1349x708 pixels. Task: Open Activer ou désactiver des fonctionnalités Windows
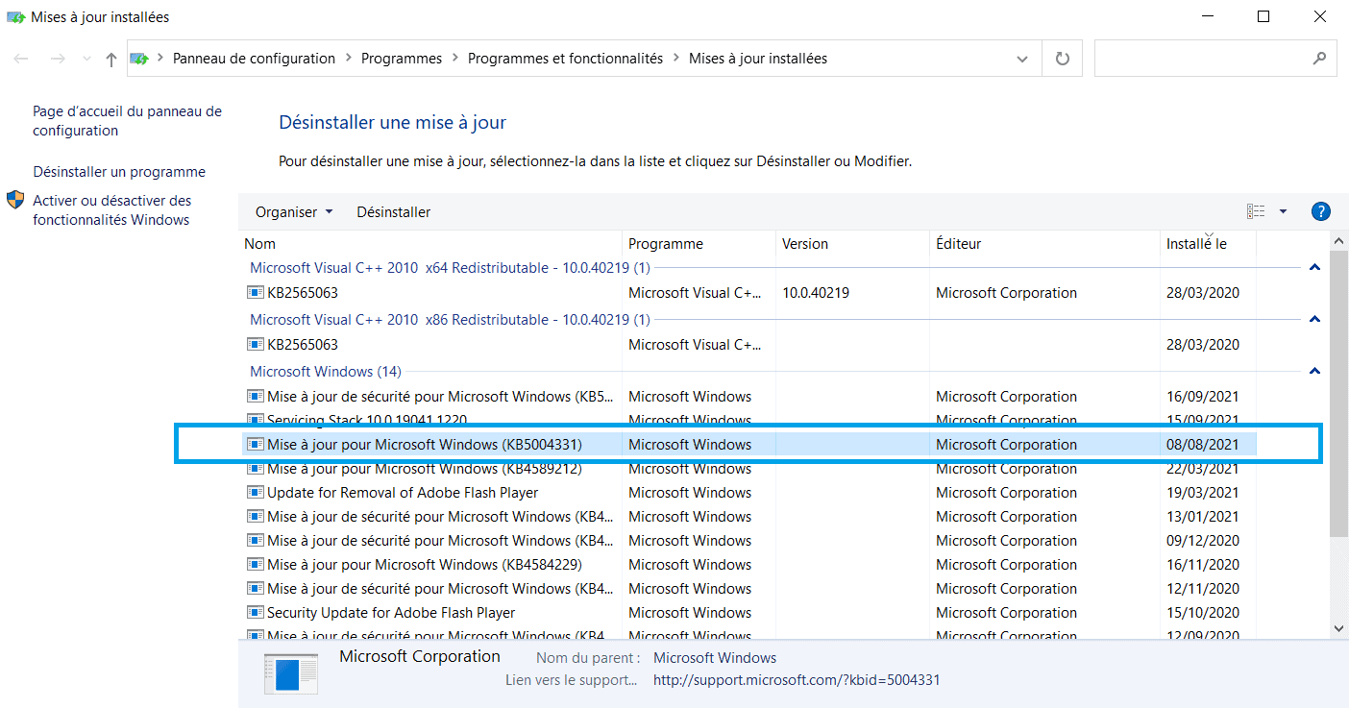(x=111, y=210)
